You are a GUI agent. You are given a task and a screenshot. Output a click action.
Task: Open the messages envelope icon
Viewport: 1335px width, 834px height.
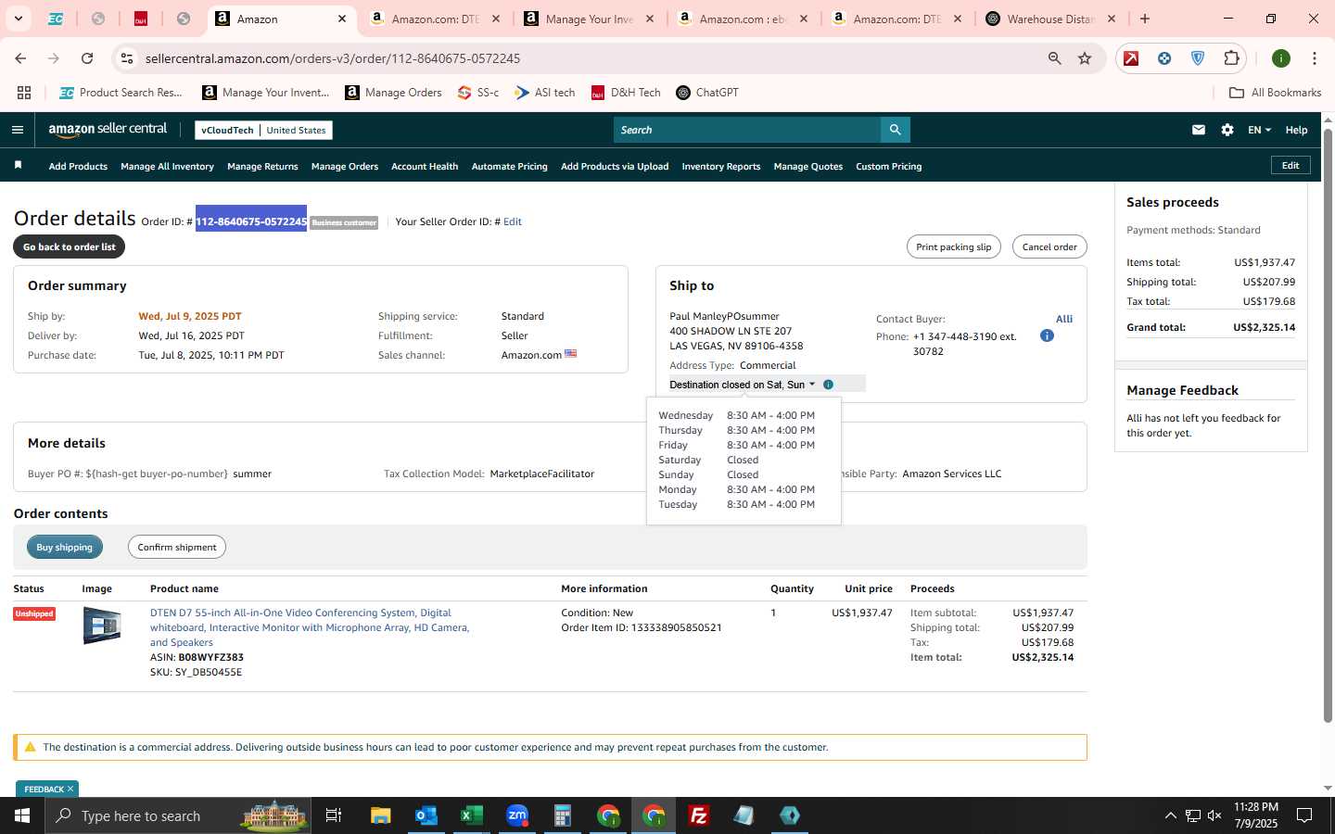[x=1199, y=130]
